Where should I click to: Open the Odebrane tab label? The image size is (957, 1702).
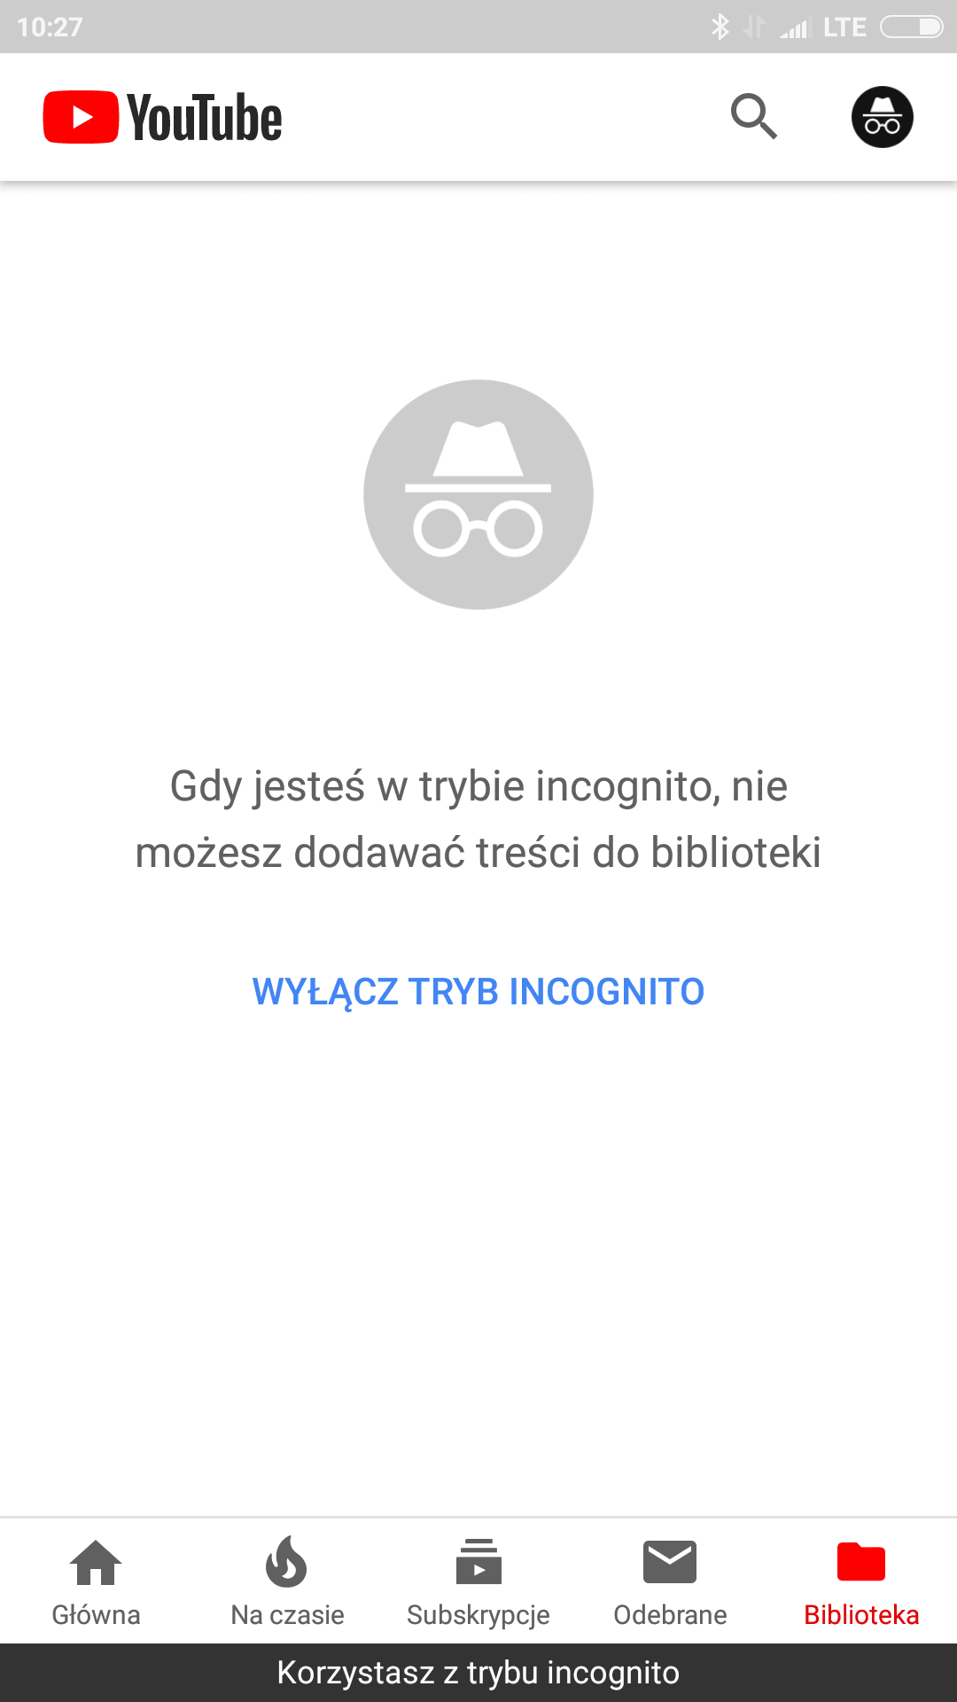click(670, 1615)
